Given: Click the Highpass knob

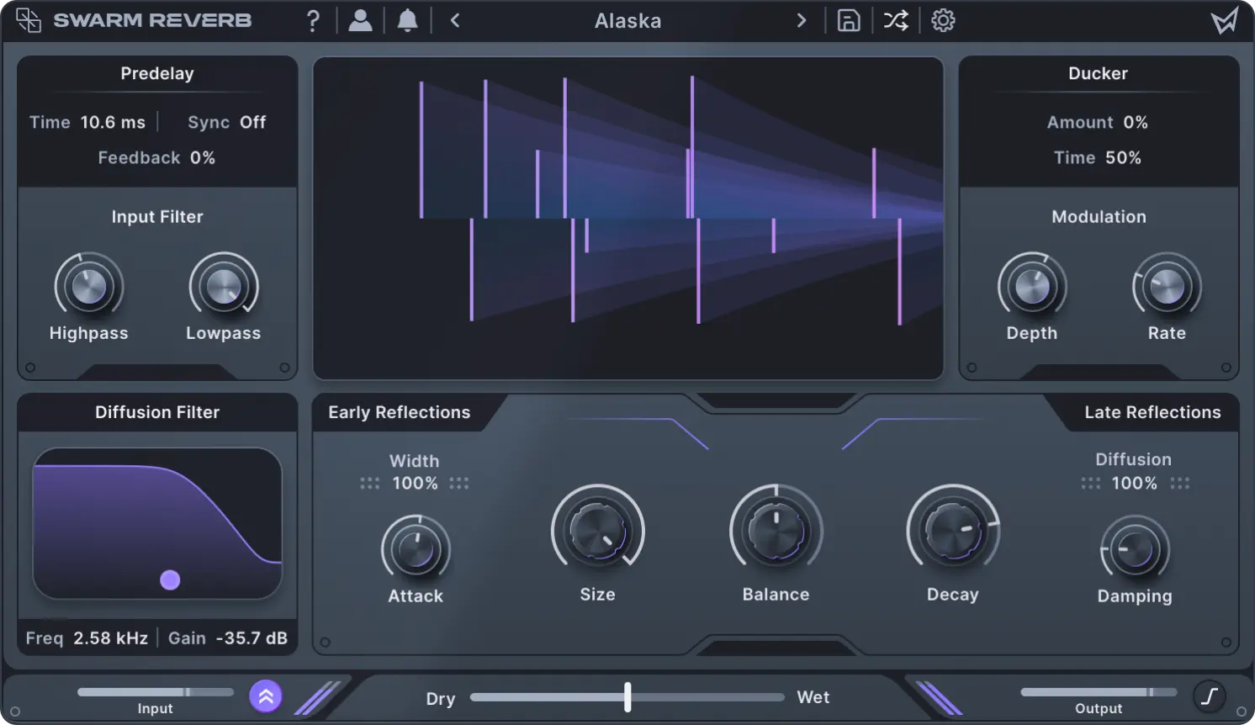Looking at the screenshot, I should 88,287.
